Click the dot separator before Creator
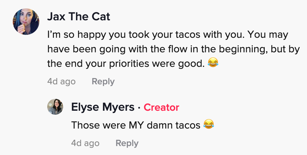The height and width of the screenshot is (155, 307). [139, 108]
